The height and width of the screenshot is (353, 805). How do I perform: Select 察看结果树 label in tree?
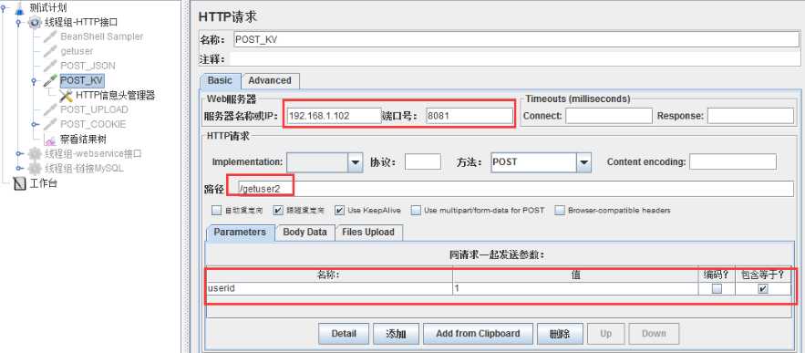click(x=83, y=140)
